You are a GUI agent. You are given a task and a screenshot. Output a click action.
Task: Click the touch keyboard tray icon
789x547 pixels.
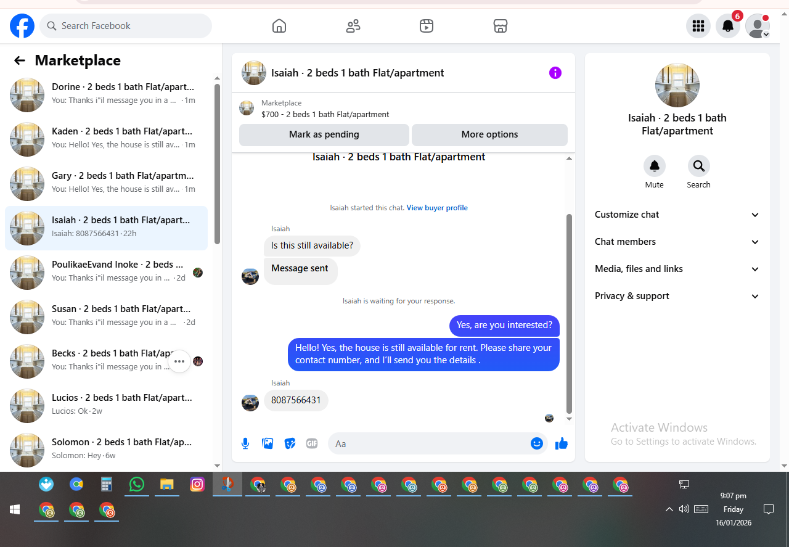coord(701,509)
